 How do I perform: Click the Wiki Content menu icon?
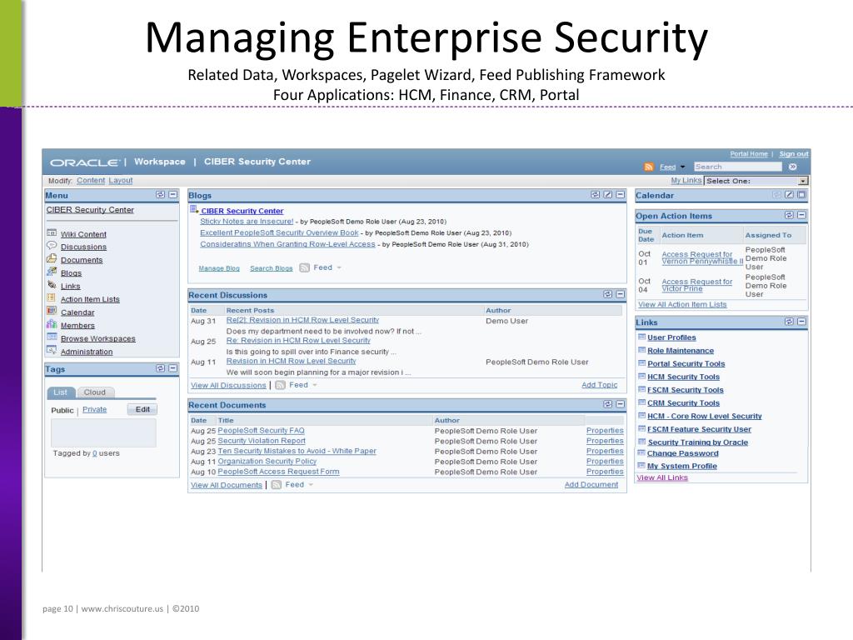pyautogui.click(x=52, y=233)
